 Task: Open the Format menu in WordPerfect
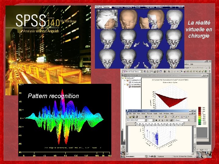(149, 114)
